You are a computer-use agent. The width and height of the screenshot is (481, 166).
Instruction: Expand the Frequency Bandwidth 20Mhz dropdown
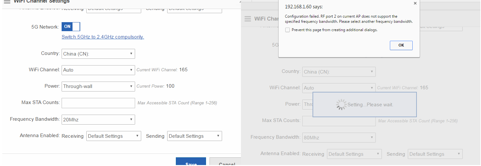(x=98, y=120)
